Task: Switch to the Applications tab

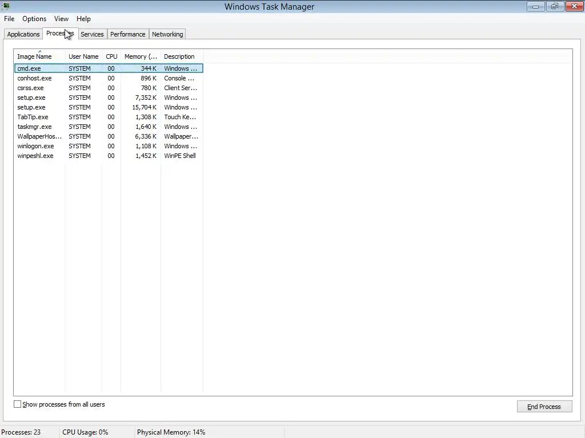Action: click(23, 34)
